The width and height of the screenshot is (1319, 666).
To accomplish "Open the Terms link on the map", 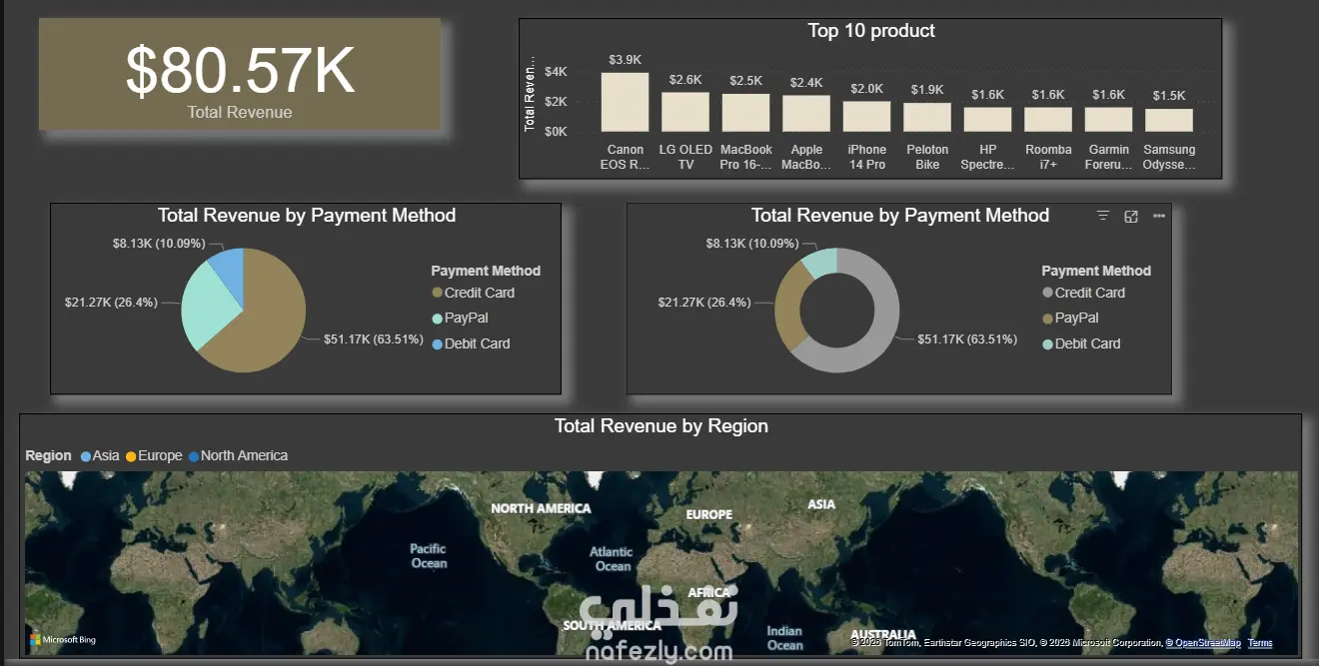I will 1260,643.
